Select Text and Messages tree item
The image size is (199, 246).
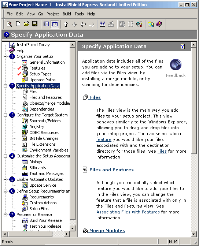[x=47, y=174]
